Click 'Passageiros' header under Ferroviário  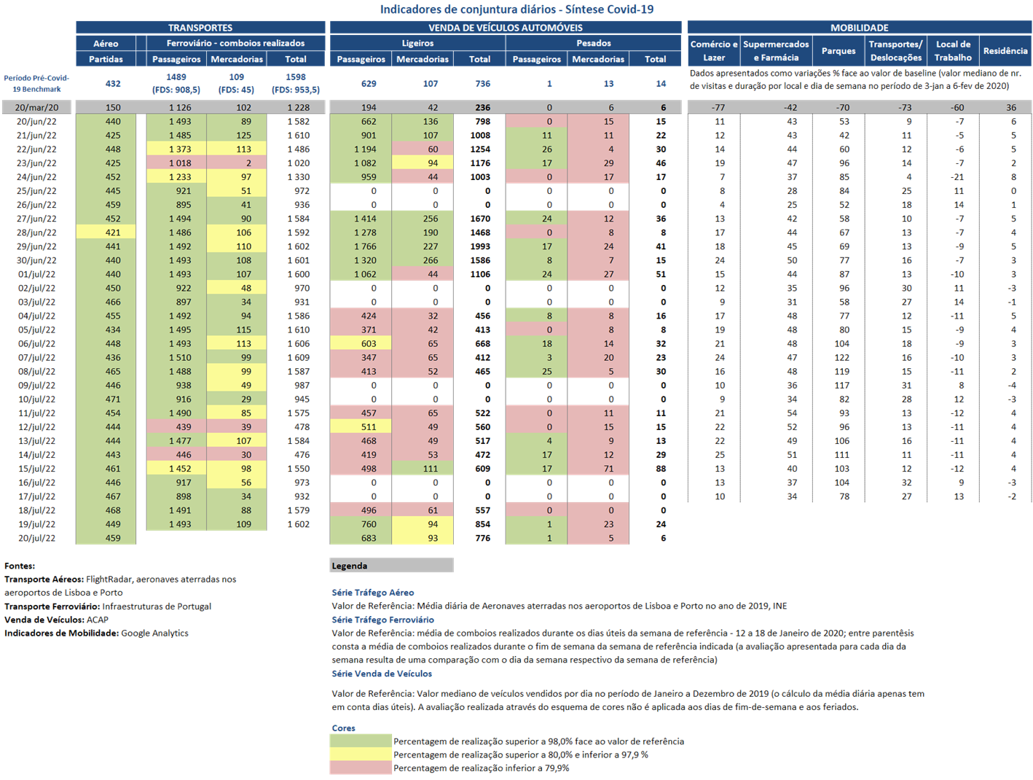click(x=176, y=59)
